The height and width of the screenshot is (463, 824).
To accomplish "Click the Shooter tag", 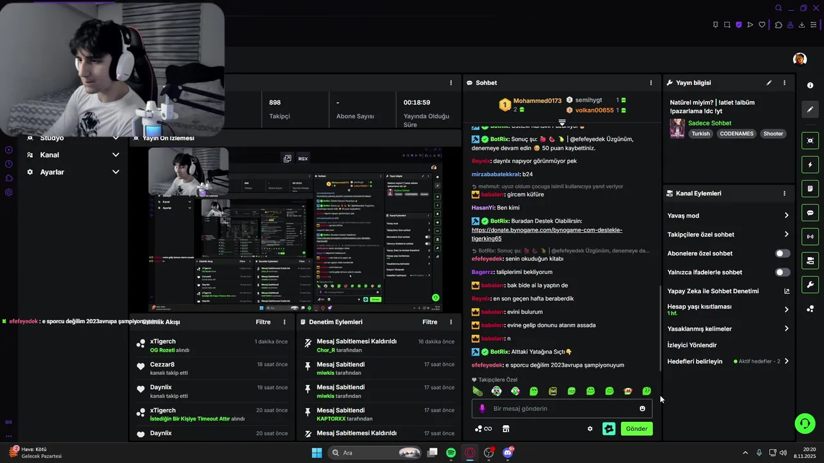I will (x=773, y=134).
